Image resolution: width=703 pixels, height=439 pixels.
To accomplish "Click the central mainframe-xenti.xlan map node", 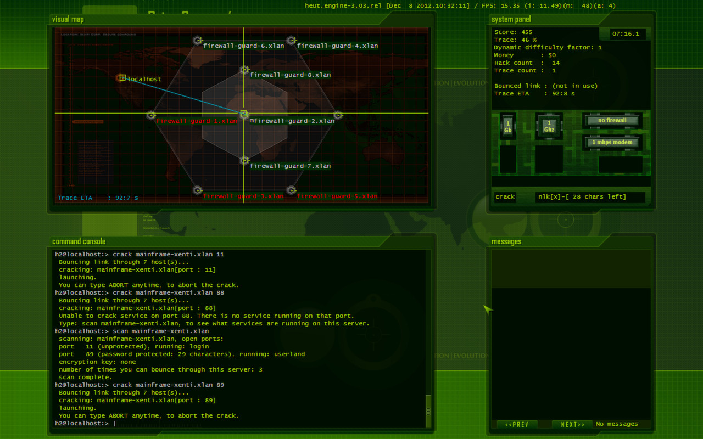I will tap(244, 114).
